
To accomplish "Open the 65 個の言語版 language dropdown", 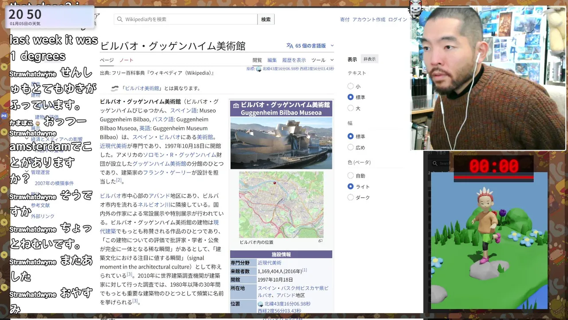I will (x=310, y=45).
